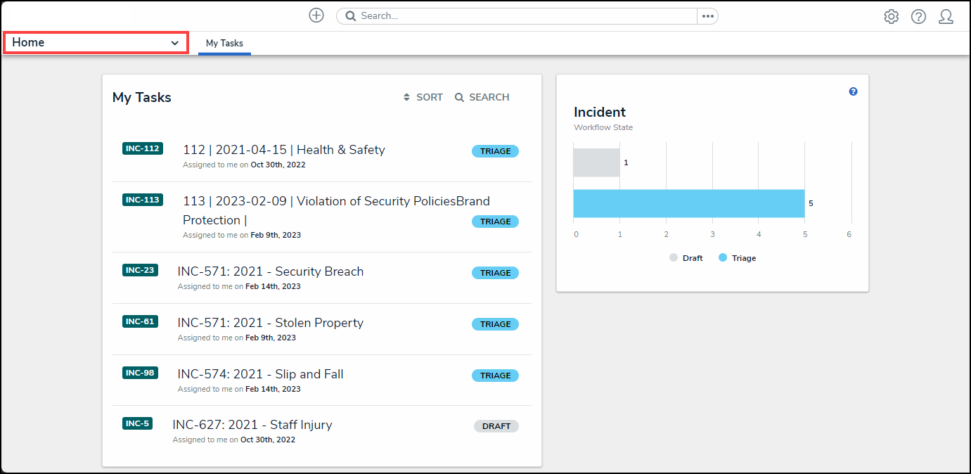This screenshot has height=474, width=971.
Task: Expand the Home navigation dropdown
Action: [96, 42]
